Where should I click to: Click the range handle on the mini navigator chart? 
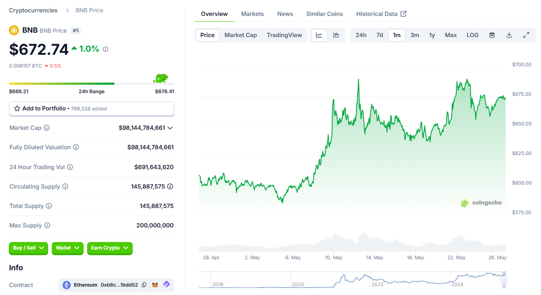tap(503, 279)
